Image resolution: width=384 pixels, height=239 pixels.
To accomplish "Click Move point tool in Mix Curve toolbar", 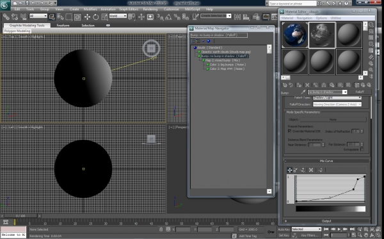I will click(290, 170).
